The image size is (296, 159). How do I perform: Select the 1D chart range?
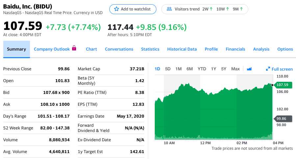click(x=157, y=69)
